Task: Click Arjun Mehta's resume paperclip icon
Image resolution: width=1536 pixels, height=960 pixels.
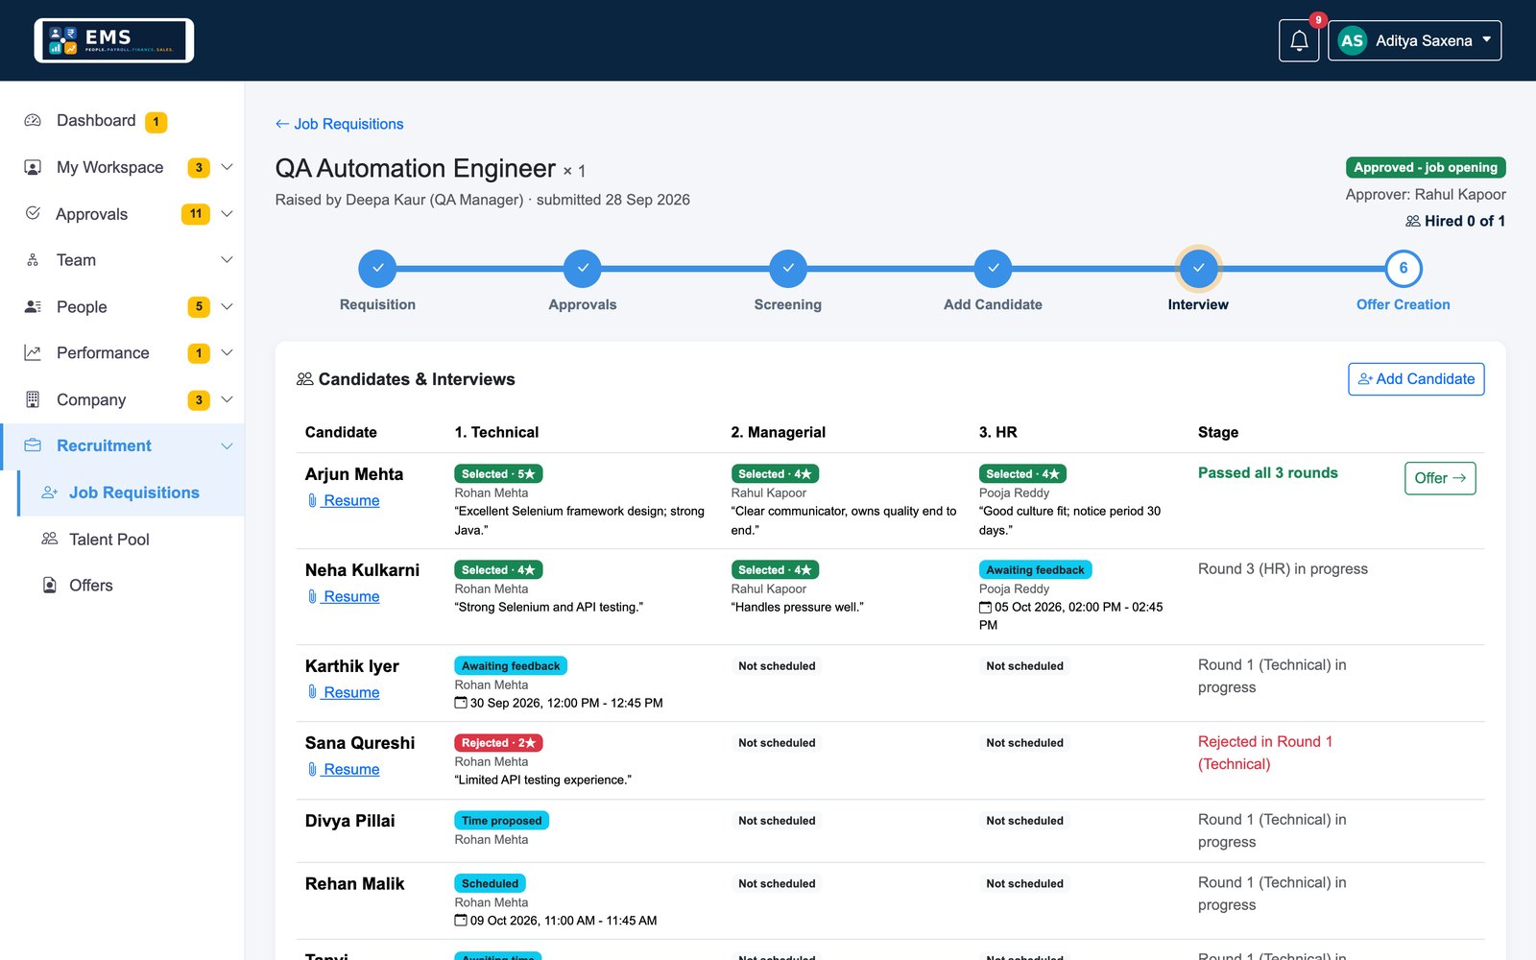Action: 312,500
